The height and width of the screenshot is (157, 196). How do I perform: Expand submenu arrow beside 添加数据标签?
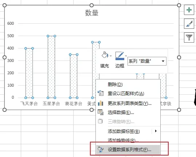pos(156,131)
